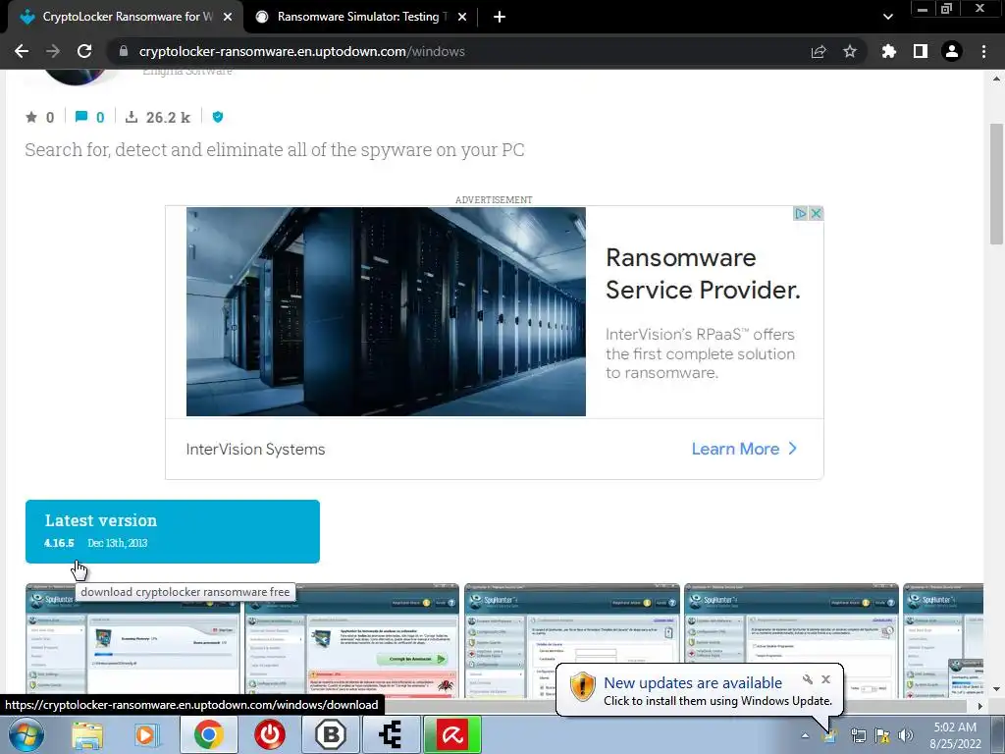Open Windows Explorer from the taskbar

click(87, 734)
